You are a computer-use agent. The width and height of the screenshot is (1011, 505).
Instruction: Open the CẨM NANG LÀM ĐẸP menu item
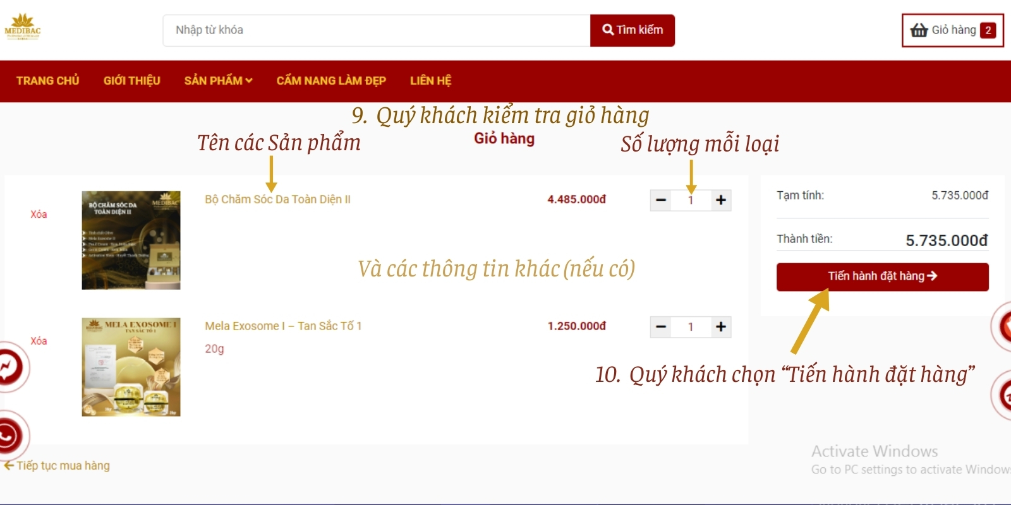331,81
